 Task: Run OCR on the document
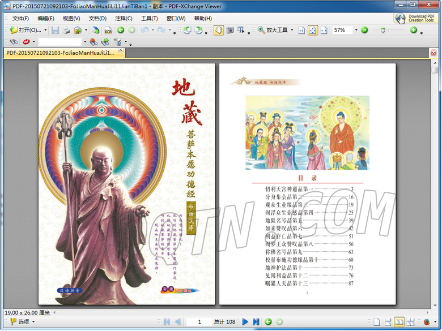tap(108, 30)
